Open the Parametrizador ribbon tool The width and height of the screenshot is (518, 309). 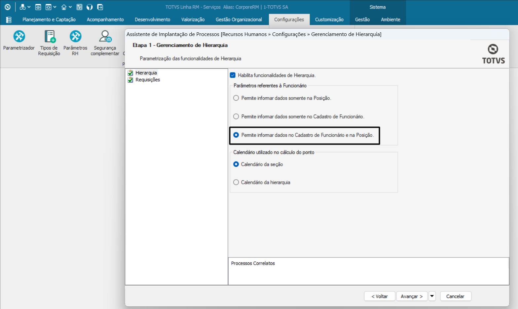tap(19, 41)
